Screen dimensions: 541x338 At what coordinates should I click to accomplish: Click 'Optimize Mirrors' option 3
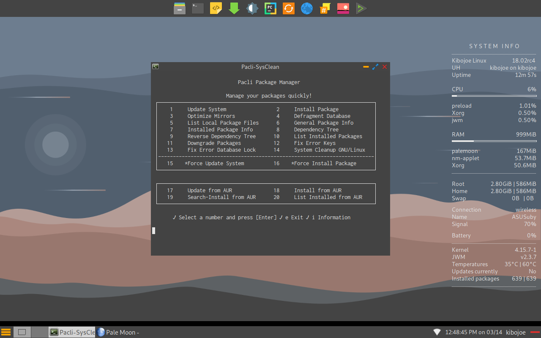click(211, 116)
